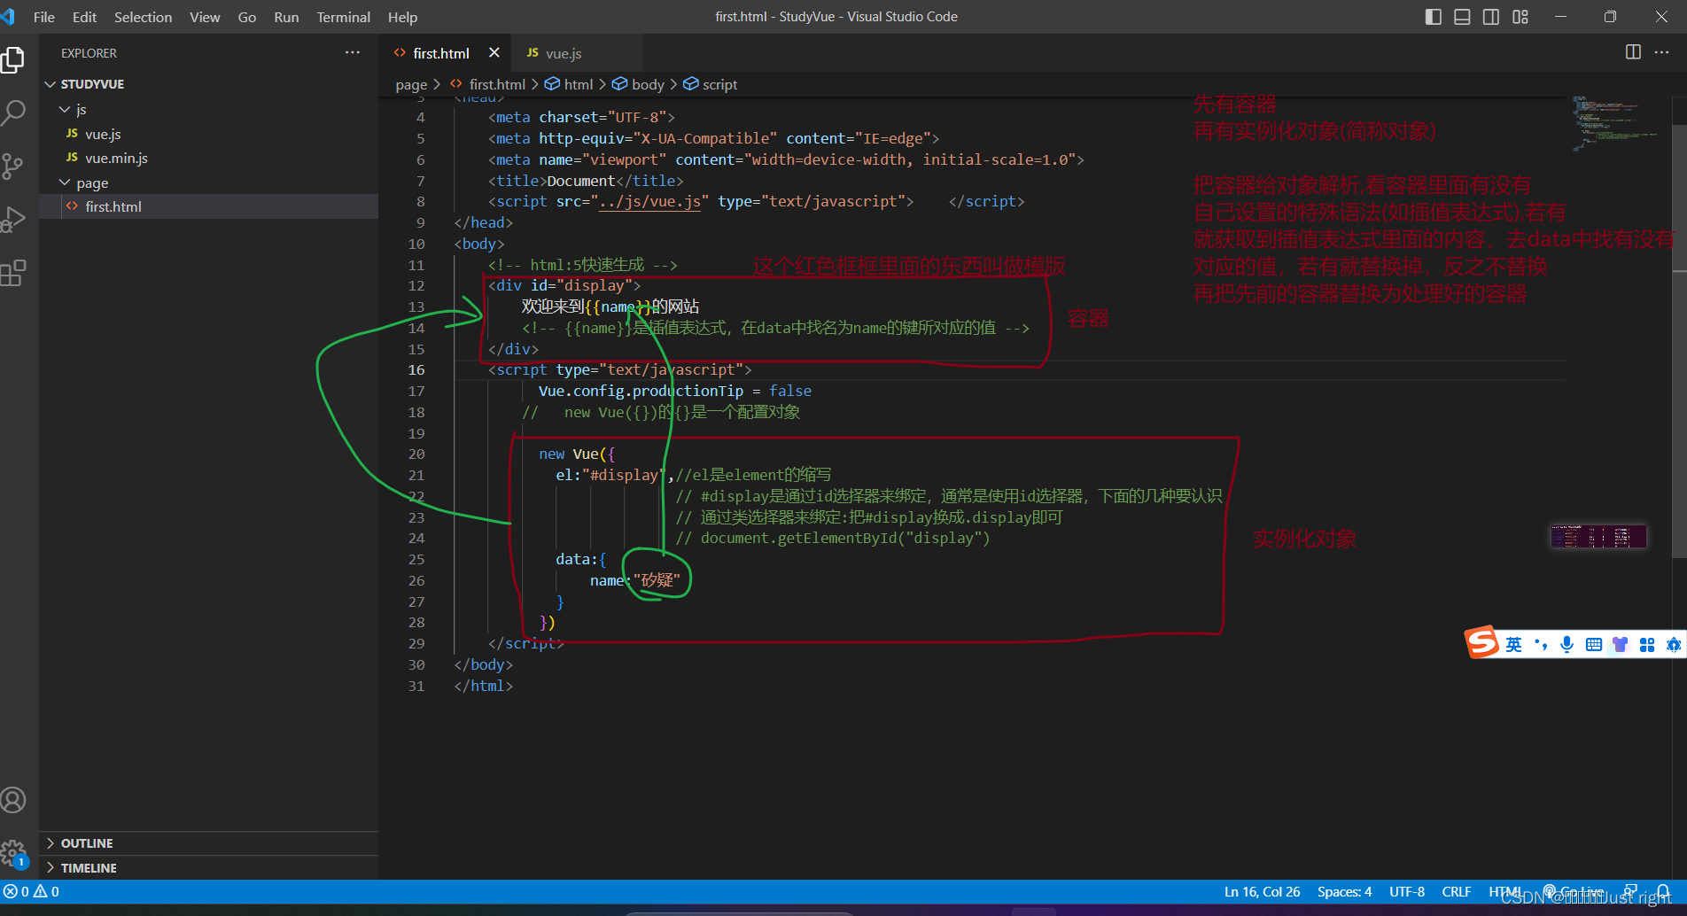
Task: Open the View menu
Action: click(205, 17)
